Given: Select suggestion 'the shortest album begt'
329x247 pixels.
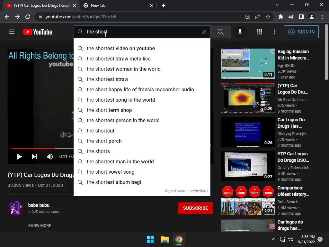Looking at the screenshot, I should [x=142, y=182].
